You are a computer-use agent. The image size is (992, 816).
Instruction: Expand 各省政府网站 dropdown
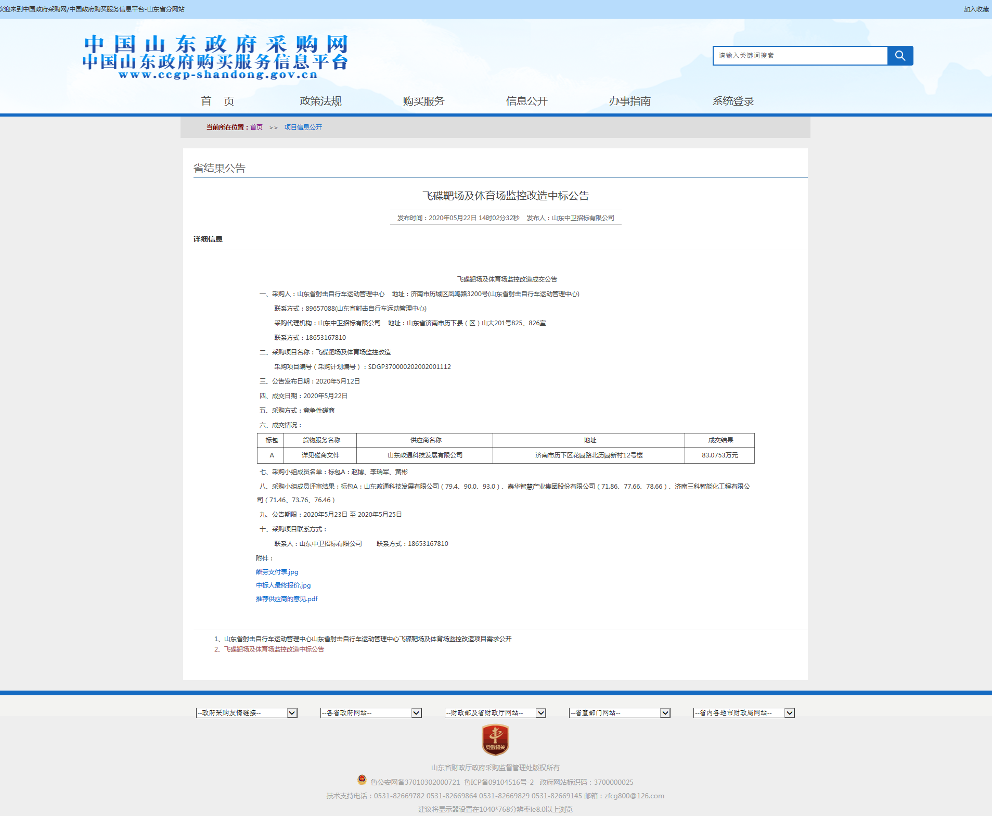coord(371,713)
